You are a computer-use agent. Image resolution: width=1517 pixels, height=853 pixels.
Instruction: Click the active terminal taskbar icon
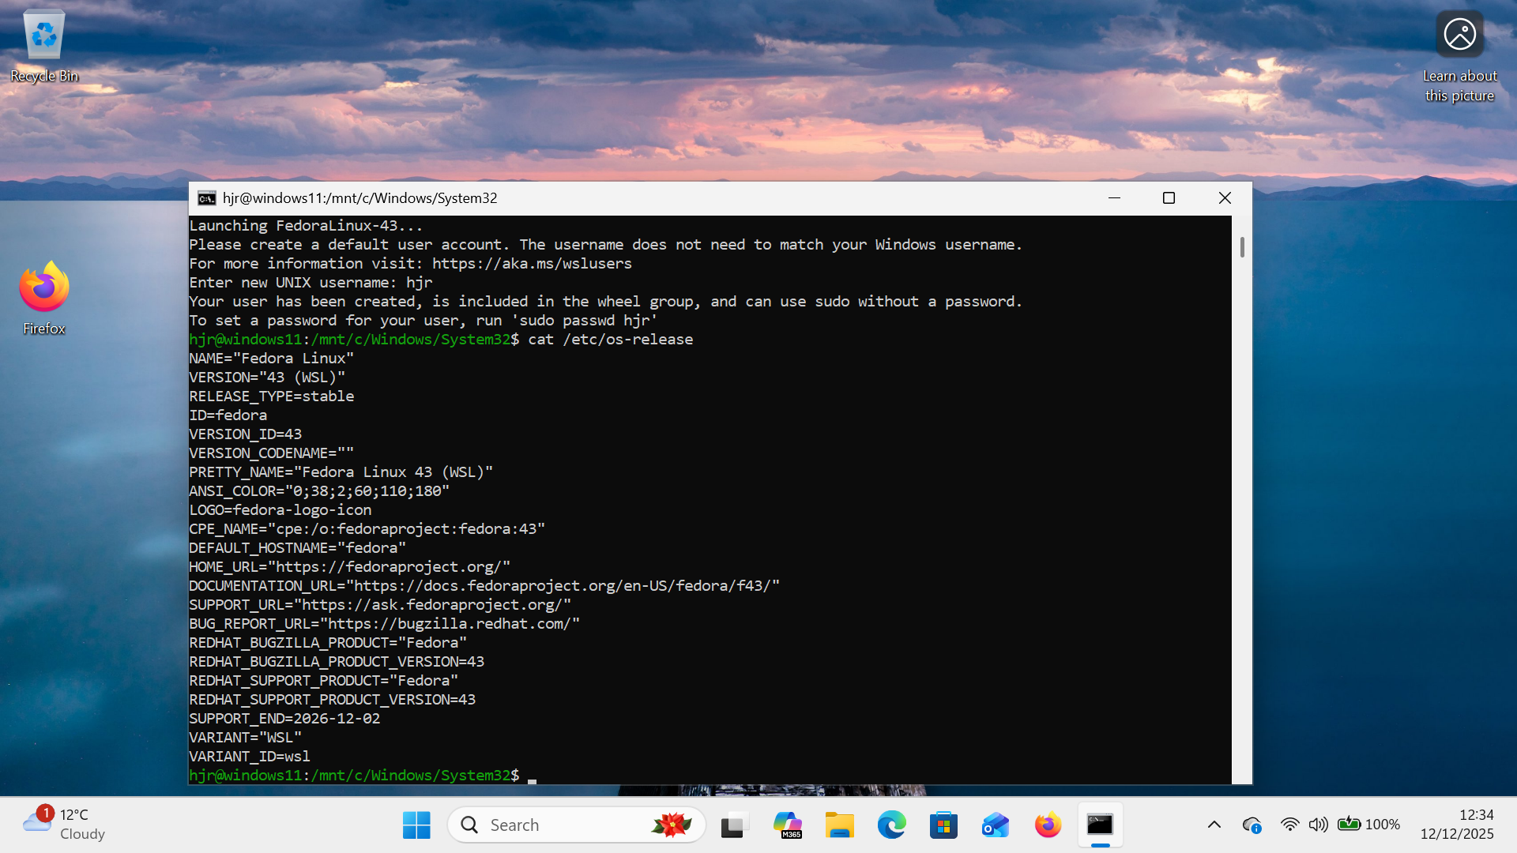click(1100, 825)
